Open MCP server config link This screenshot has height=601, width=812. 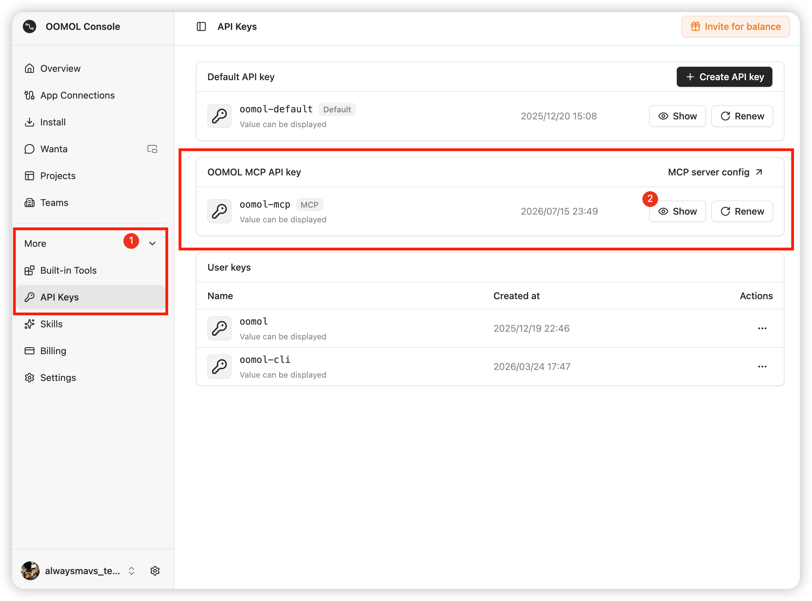tap(716, 172)
